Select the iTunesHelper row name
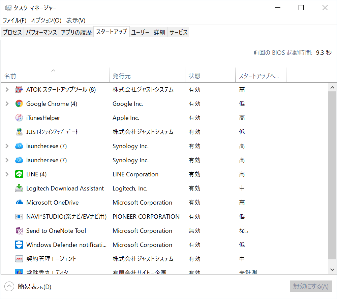 [x=43, y=118]
